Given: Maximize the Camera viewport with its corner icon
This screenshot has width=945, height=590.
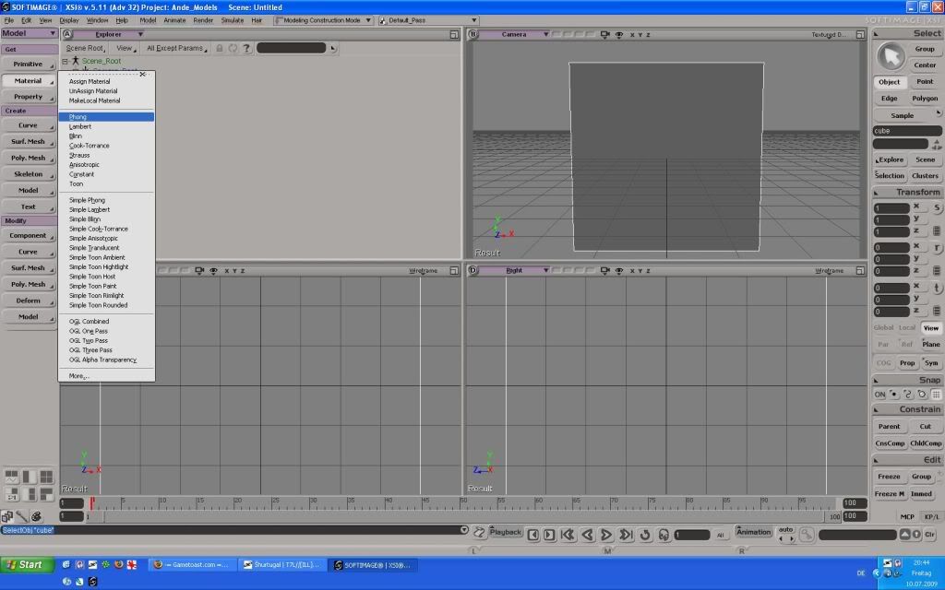Looking at the screenshot, I should pos(860,34).
